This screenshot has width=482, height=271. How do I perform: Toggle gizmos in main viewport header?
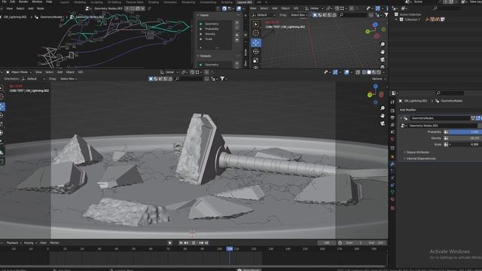(335, 72)
